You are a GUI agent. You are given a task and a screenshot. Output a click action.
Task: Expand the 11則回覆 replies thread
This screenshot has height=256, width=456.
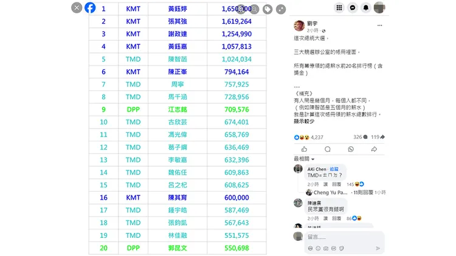click(363, 192)
